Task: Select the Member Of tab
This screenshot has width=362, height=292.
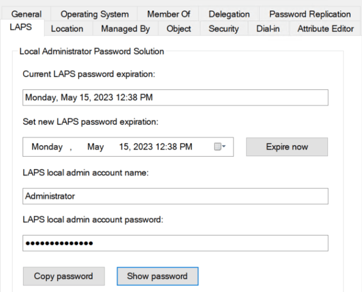Action: tap(169, 14)
